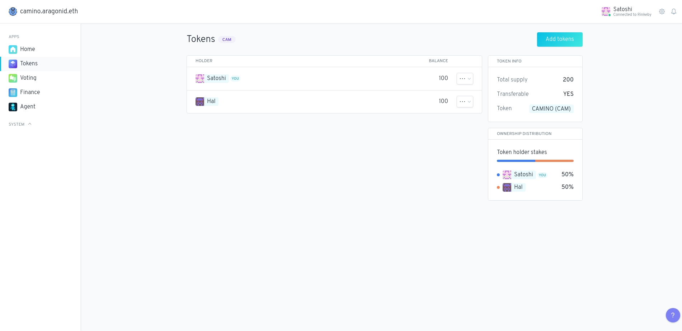Click Satoshi account in top header

point(626,11)
